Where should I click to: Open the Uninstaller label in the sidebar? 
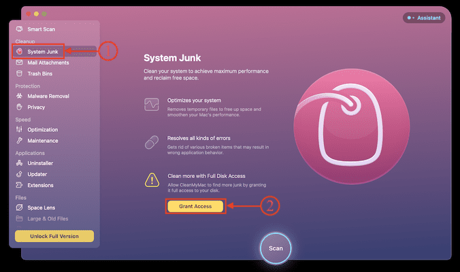point(40,163)
